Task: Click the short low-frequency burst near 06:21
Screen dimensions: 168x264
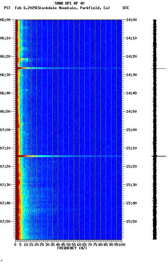Action: [24, 59]
